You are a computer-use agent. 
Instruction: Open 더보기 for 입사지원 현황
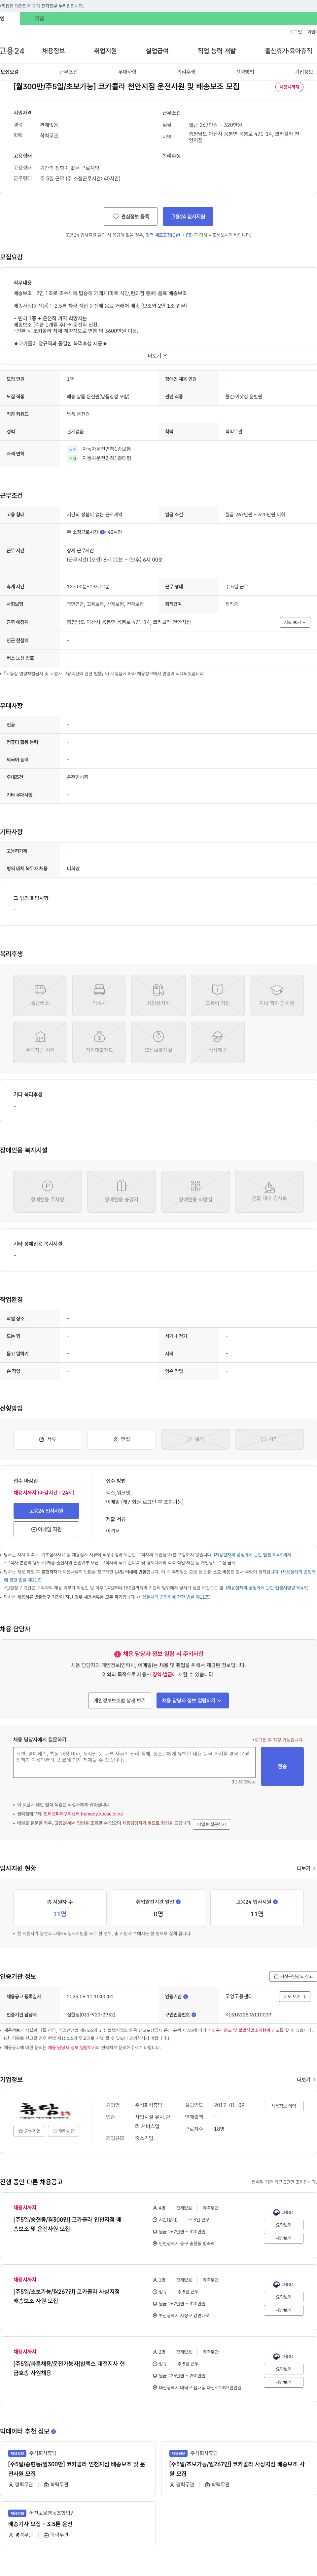(x=306, y=1868)
